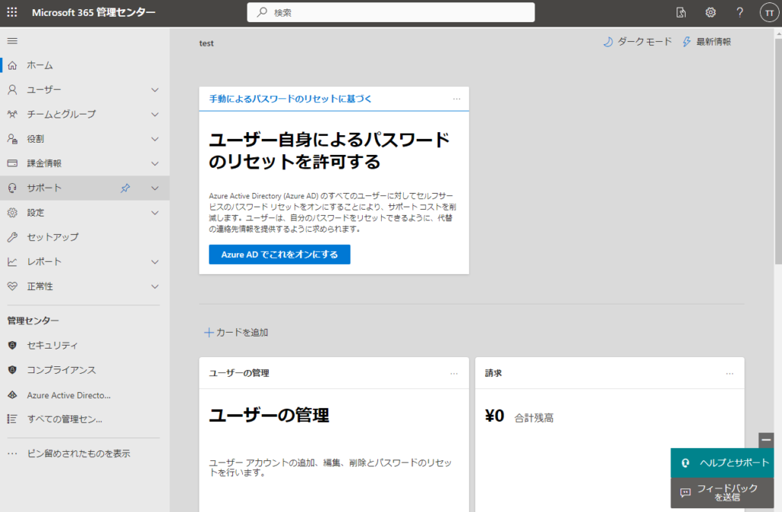Open header settings gear icon

click(x=711, y=12)
